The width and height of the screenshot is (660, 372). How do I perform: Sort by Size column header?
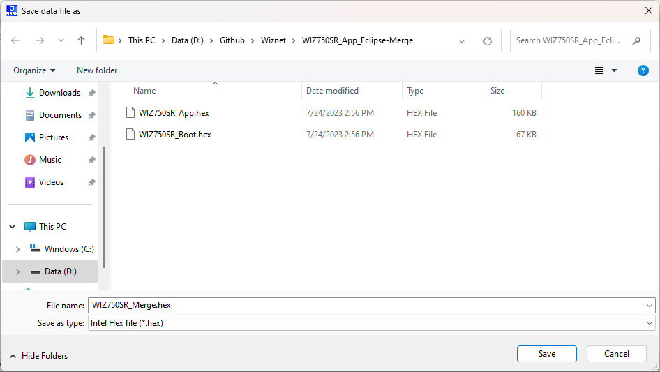click(497, 91)
